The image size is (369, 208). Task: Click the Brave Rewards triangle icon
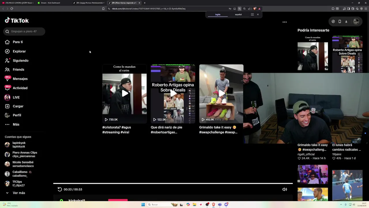click(x=259, y=9)
